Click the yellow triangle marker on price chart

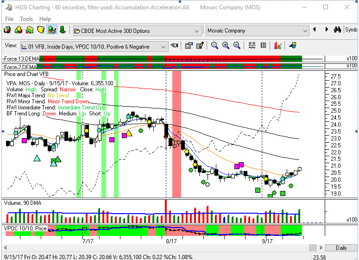[x=129, y=133]
